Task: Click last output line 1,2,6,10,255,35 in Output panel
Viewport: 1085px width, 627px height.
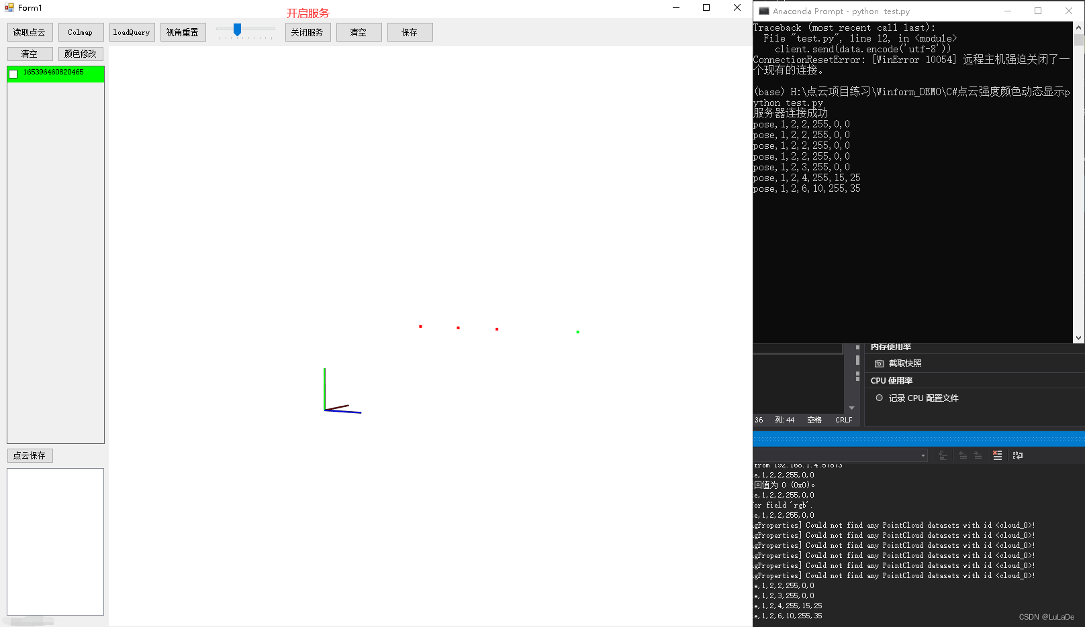Action: point(788,616)
